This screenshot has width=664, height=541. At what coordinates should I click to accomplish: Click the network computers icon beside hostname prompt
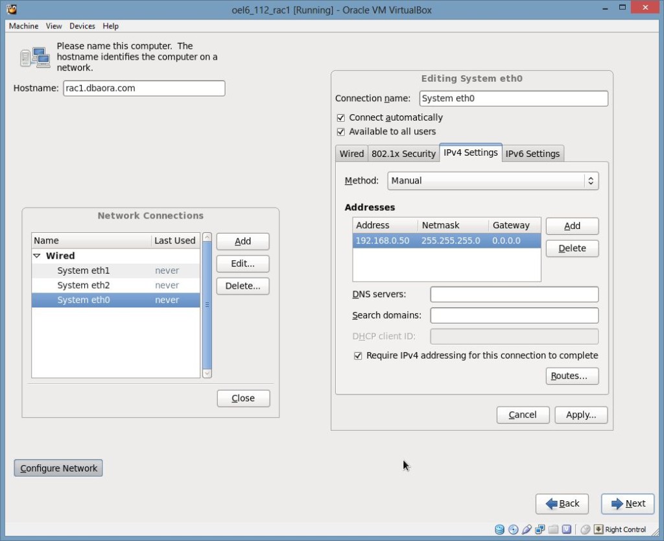click(x=35, y=57)
